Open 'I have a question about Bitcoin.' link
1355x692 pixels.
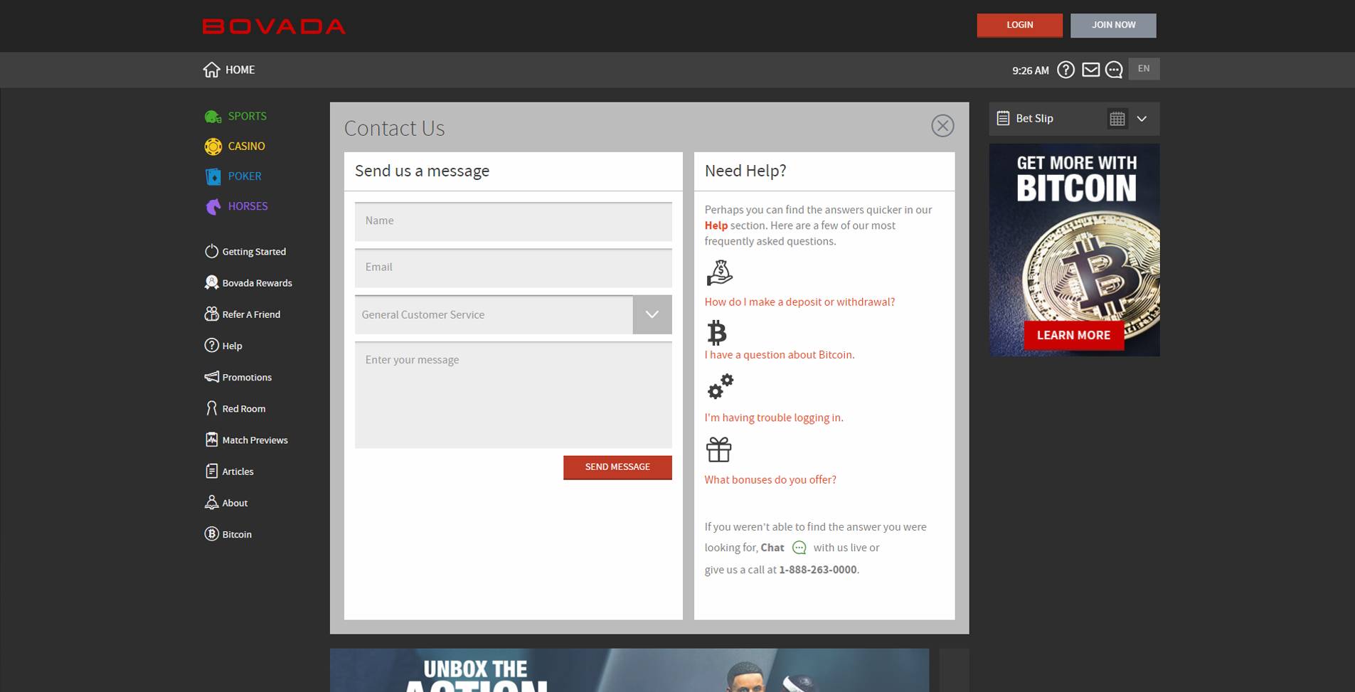(780, 354)
